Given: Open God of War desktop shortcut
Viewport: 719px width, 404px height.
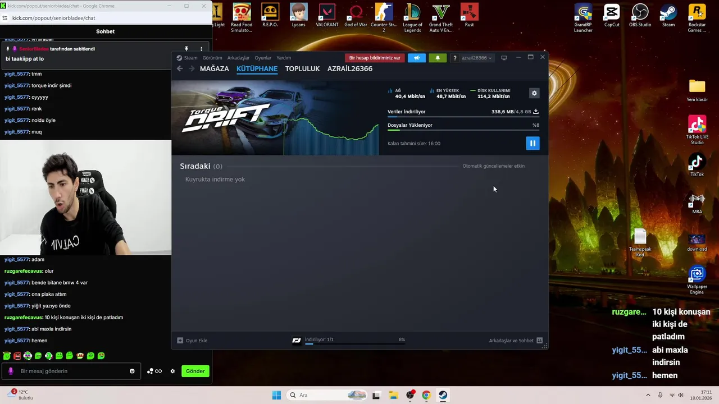Looking at the screenshot, I should pos(356,16).
